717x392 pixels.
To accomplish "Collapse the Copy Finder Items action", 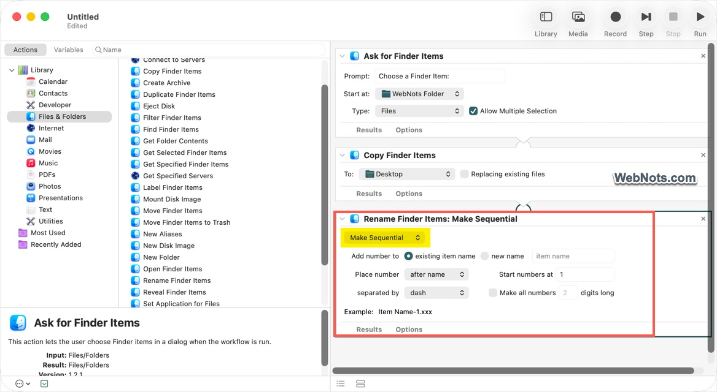I will pos(342,155).
